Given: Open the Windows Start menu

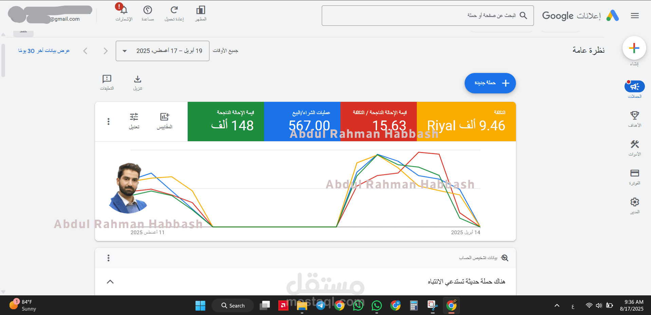Looking at the screenshot, I should 200,305.
